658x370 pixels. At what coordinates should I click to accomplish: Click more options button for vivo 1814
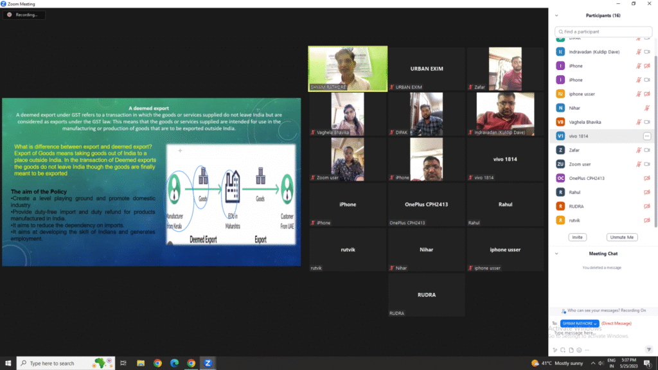tap(646, 136)
